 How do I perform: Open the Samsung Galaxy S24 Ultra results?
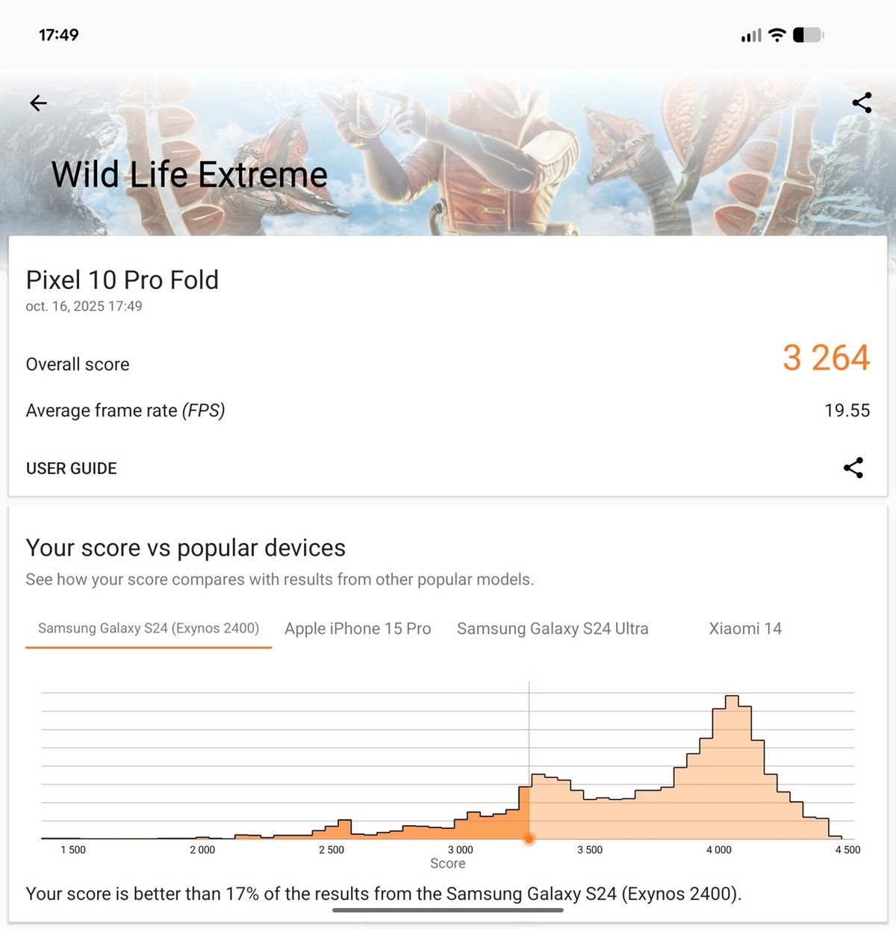point(553,628)
